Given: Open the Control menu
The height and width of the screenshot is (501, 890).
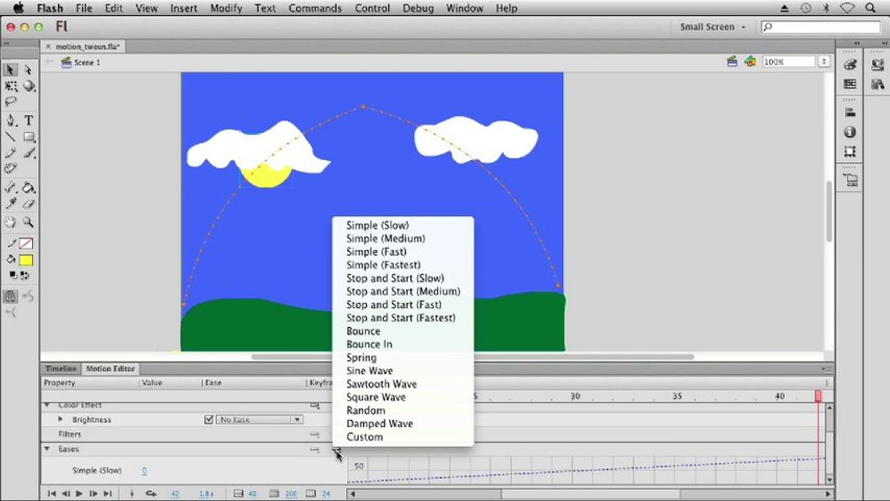Looking at the screenshot, I should [372, 8].
